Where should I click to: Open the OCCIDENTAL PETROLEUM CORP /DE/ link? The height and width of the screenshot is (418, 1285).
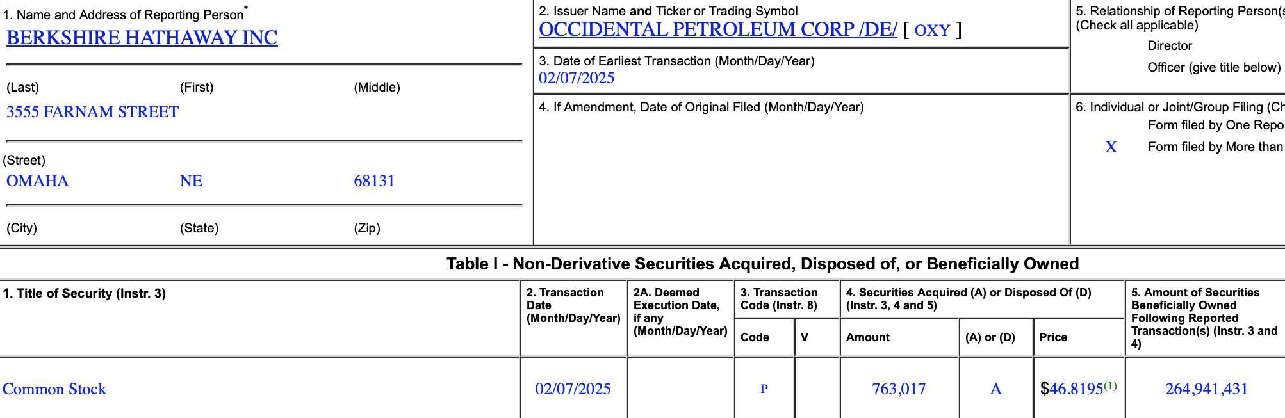(718, 29)
